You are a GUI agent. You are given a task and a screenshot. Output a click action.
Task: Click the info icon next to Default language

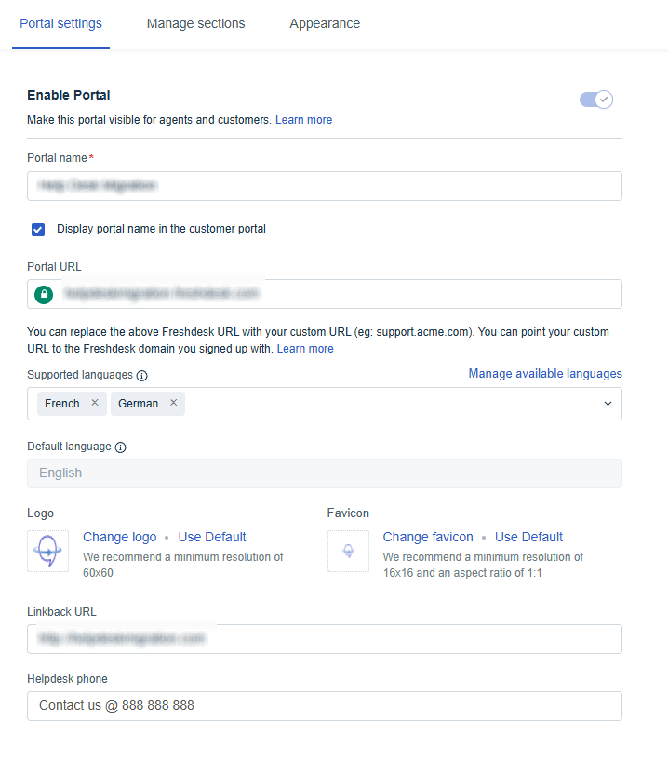click(x=120, y=447)
